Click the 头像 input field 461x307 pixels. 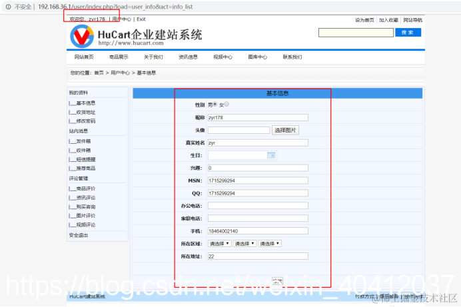[238, 130]
